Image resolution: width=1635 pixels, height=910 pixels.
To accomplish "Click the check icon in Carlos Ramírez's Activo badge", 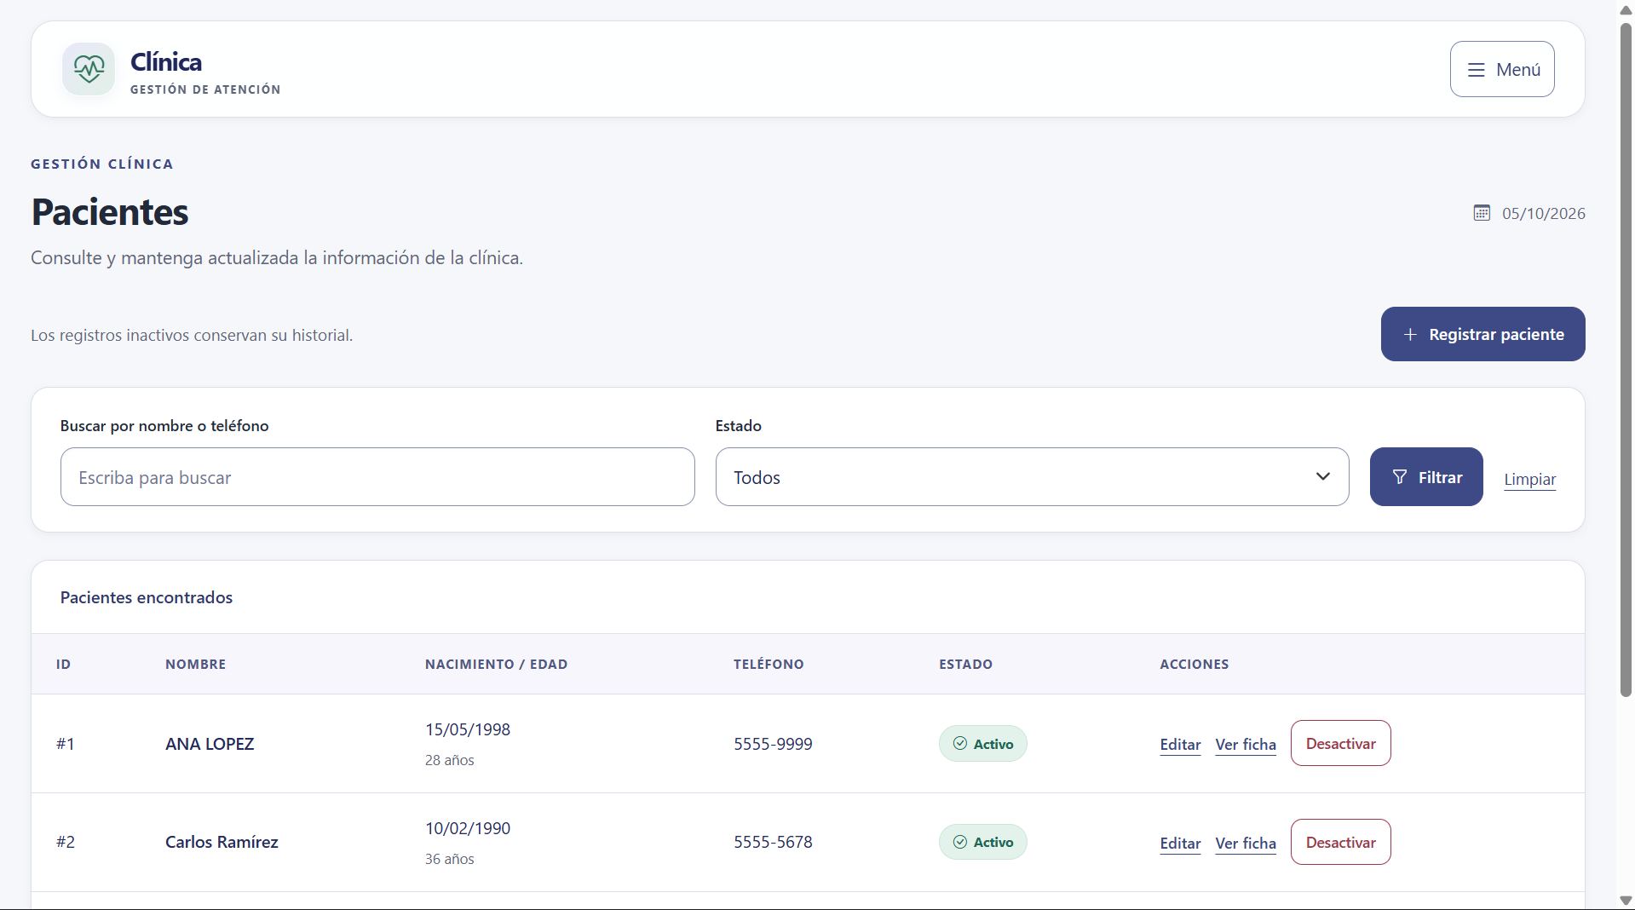I will point(960,842).
